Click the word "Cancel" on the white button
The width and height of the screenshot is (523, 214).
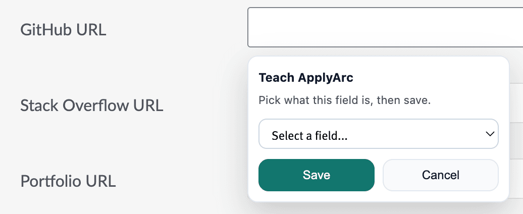pyautogui.click(x=441, y=175)
